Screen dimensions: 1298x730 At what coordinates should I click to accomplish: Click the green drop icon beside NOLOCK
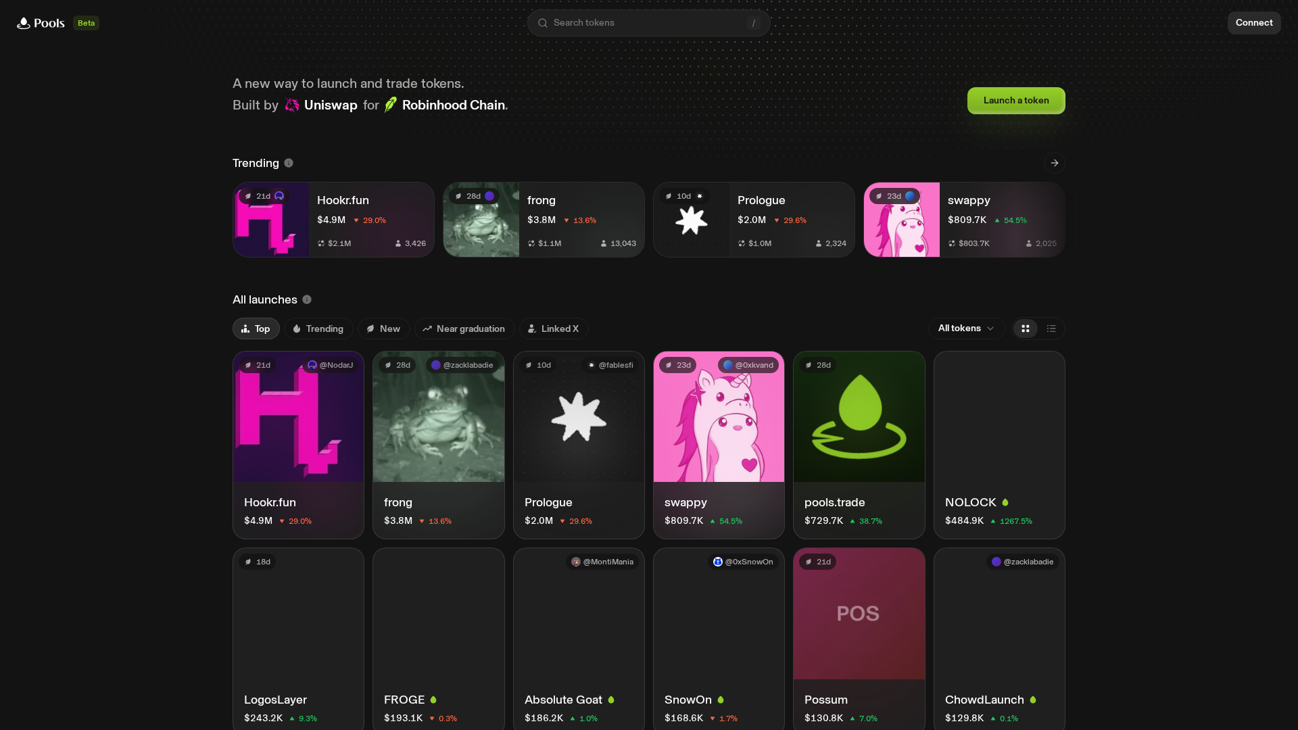pos(1005,502)
